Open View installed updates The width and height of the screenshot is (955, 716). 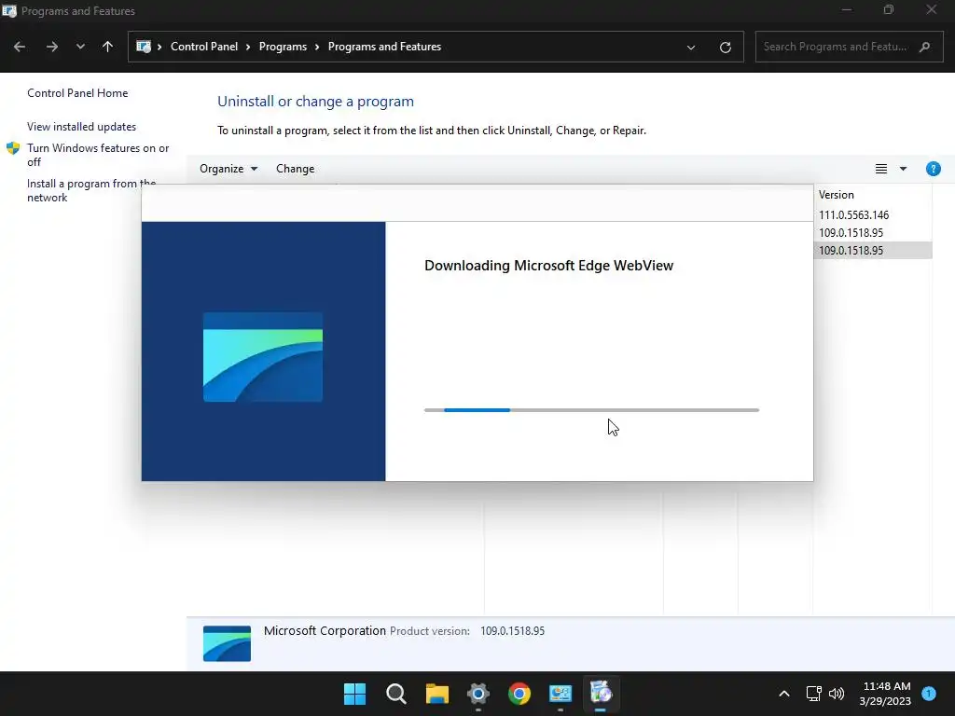click(x=82, y=127)
